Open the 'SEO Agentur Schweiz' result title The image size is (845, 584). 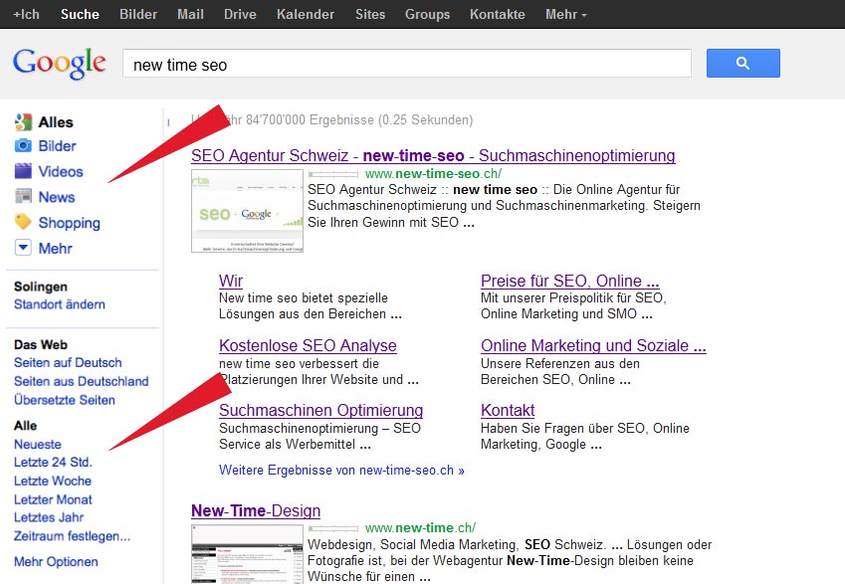[433, 155]
